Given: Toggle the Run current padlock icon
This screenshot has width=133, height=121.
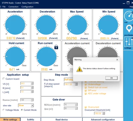Looking at the screenshot, I should point(56,47).
